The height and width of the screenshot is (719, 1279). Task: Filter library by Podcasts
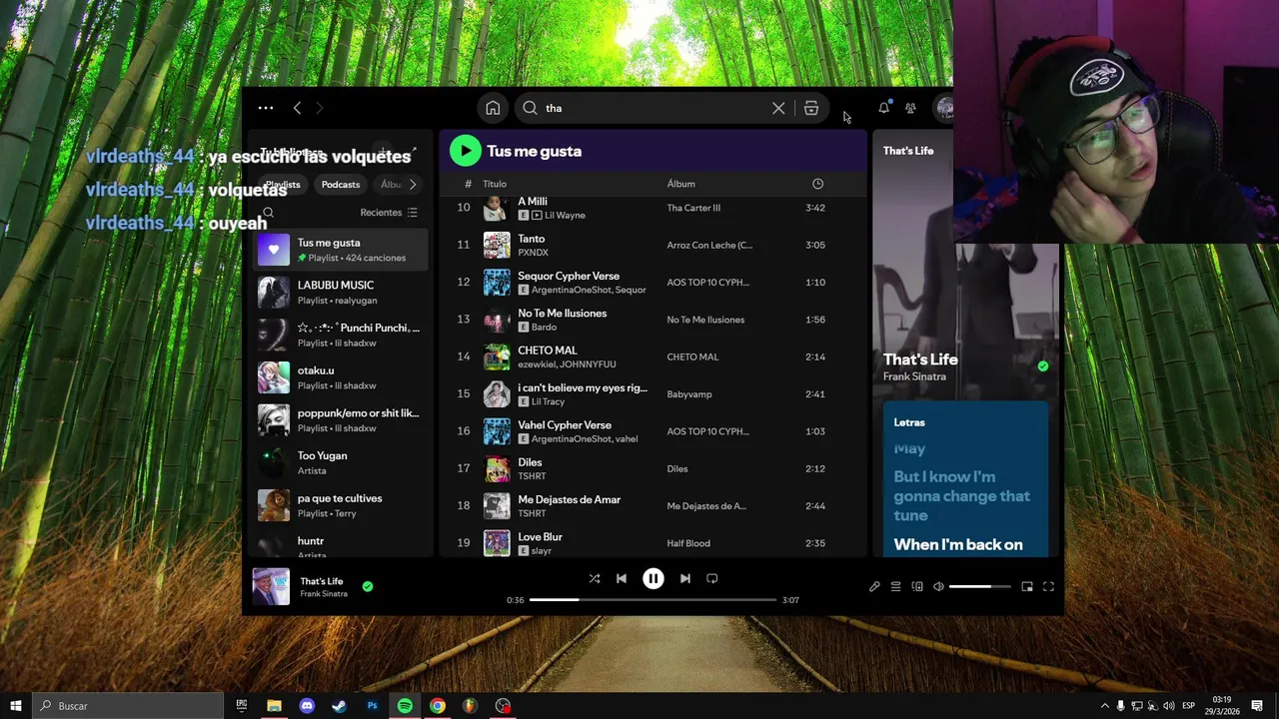click(341, 184)
